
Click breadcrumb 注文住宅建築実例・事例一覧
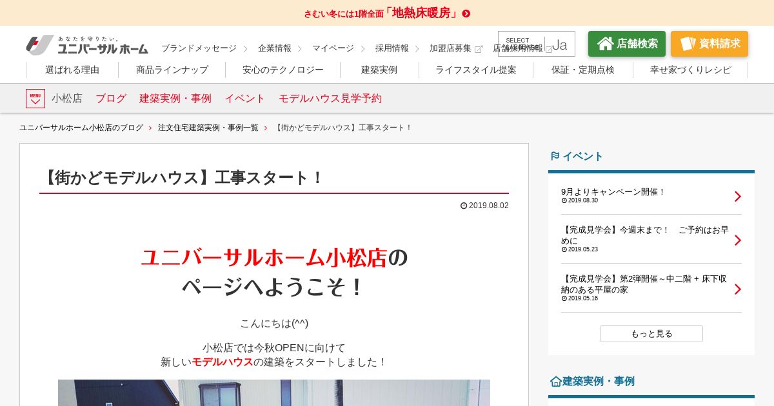[x=208, y=128]
